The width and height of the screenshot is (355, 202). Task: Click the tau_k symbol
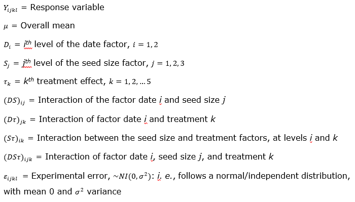coord(7,82)
